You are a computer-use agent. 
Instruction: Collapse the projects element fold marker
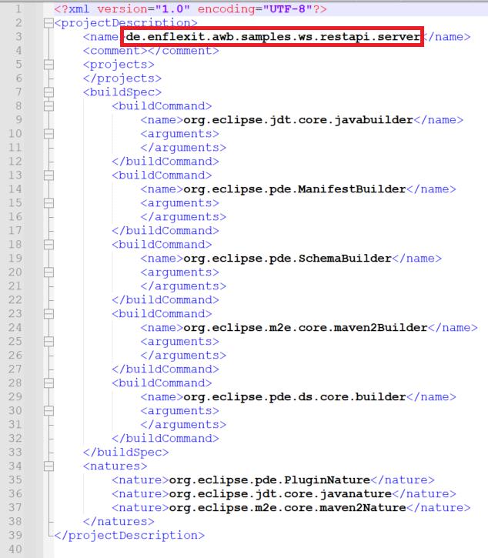(x=49, y=65)
